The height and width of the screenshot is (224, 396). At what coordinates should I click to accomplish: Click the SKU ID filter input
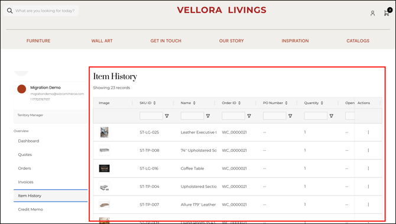151,116
